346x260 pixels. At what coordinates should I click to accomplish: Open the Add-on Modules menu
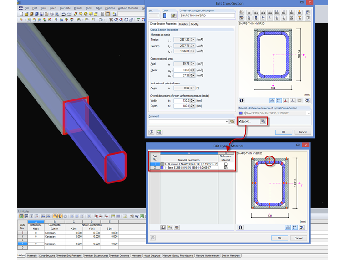point(128,8)
